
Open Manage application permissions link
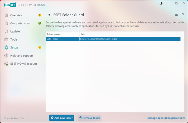click(x=166, y=118)
